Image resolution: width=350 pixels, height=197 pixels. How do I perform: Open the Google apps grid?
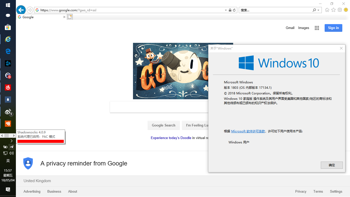tap(317, 28)
